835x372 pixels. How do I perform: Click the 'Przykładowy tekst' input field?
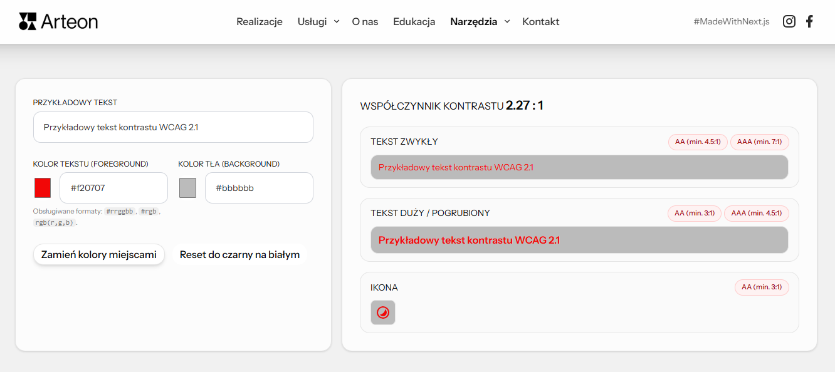173,127
